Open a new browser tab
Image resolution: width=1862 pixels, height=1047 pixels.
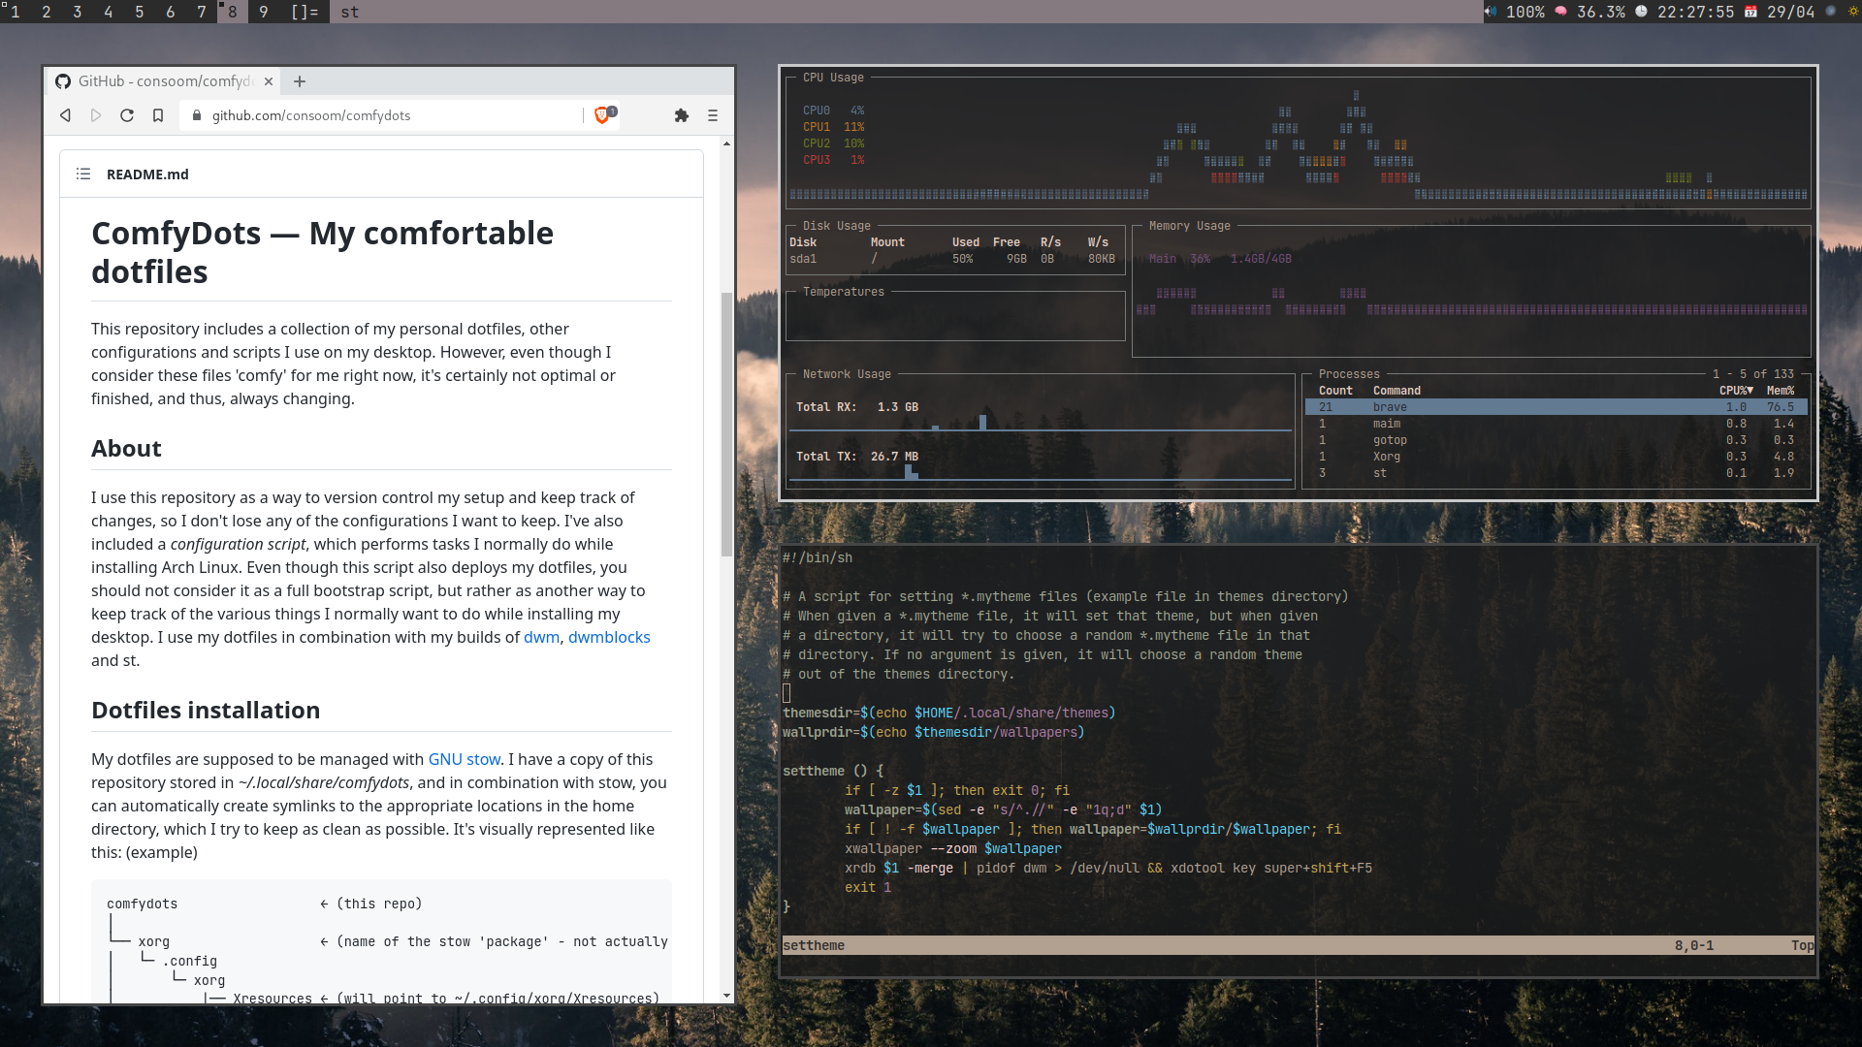[x=300, y=81]
